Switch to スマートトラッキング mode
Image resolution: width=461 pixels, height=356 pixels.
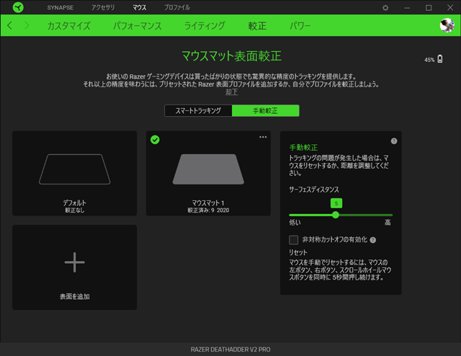pyautogui.click(x=198, y=111)
